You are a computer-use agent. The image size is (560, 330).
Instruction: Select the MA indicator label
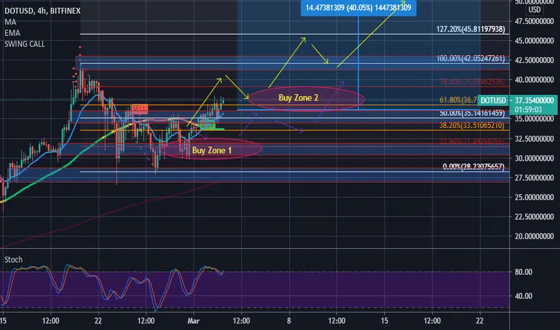(x=10, y=22)
